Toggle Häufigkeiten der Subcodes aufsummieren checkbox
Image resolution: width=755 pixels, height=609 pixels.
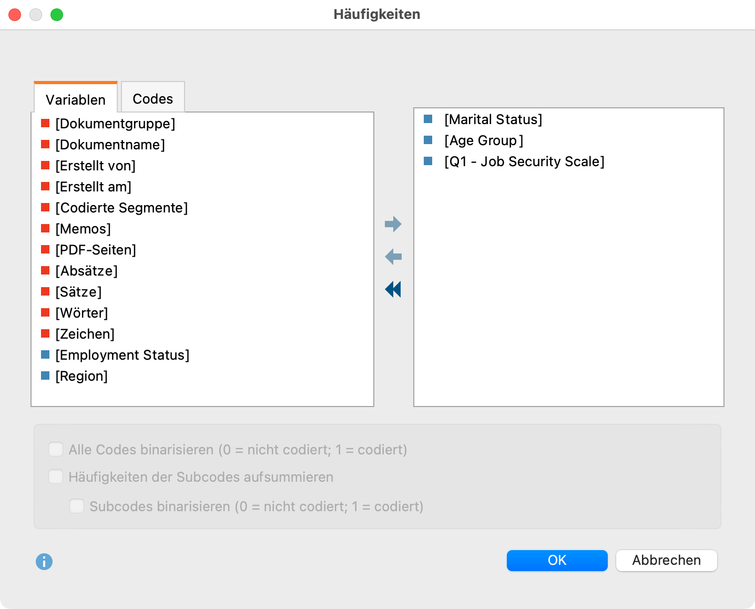[x=56, y=476]
